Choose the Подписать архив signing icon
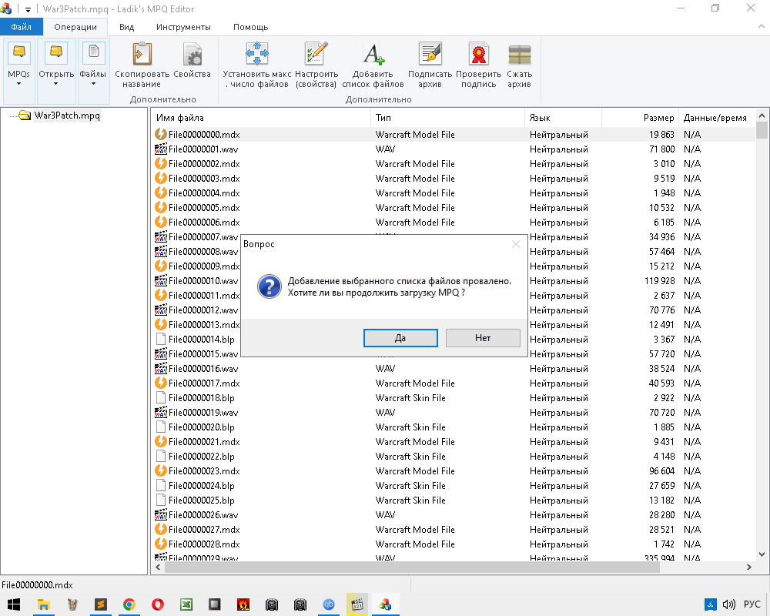This screenshot has height=616, width=770. (x=430, y=54)
